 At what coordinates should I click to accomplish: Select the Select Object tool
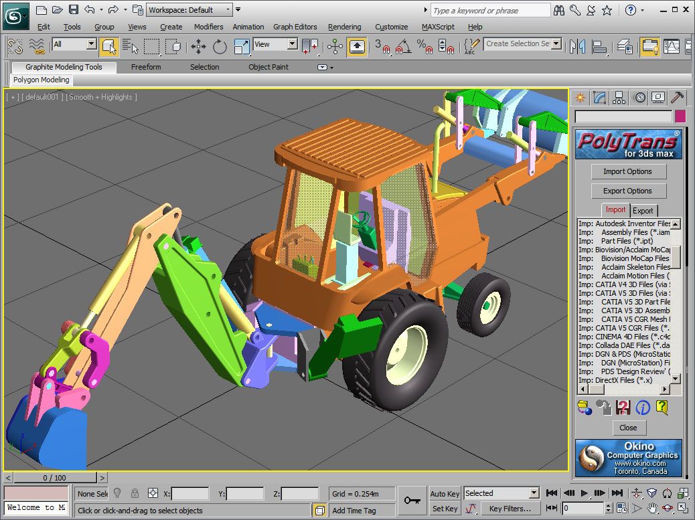click(x=108, y=46)
